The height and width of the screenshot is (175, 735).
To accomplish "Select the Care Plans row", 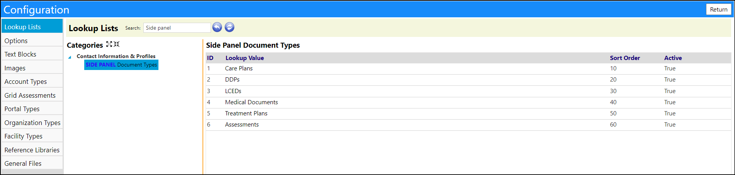I will point(468,68).
